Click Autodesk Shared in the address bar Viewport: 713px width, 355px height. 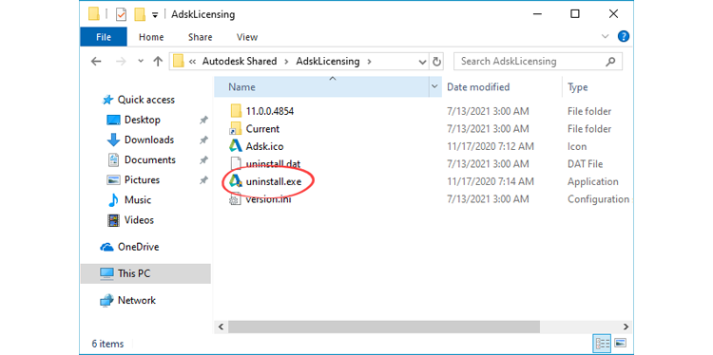click(240, 61)
